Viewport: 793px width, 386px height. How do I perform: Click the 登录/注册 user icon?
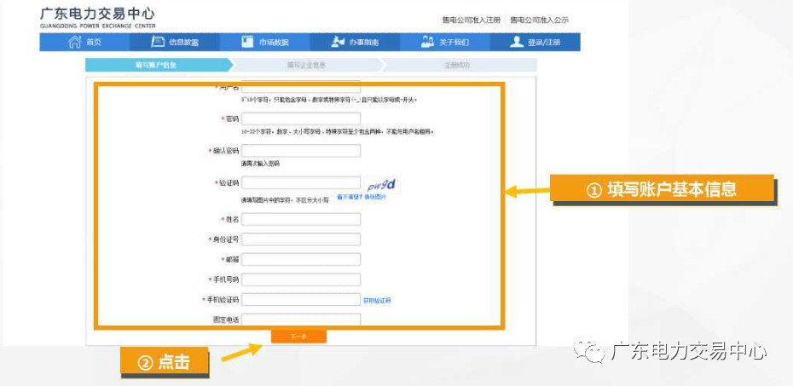pos(517,42)
